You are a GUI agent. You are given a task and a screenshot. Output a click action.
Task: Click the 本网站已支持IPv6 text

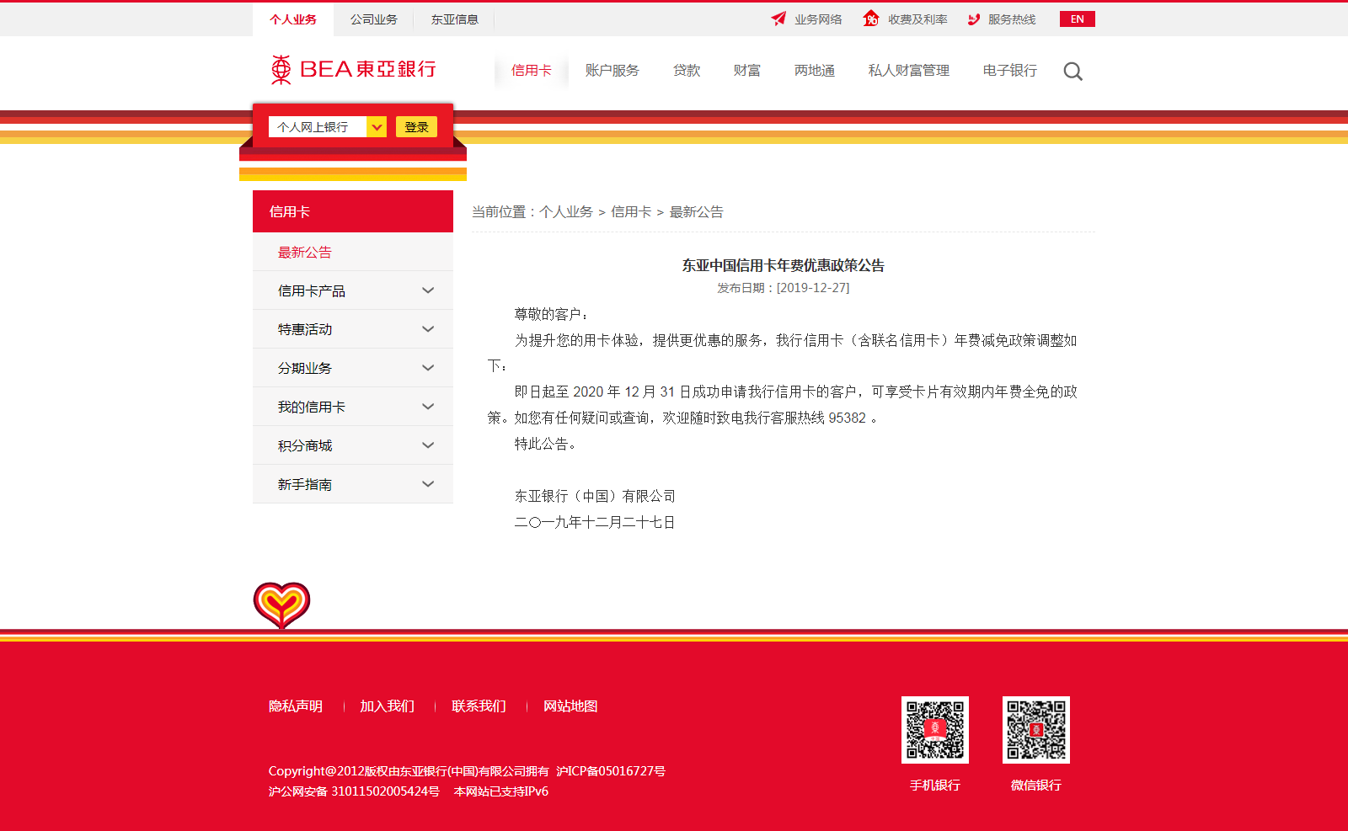click(501, 791)
